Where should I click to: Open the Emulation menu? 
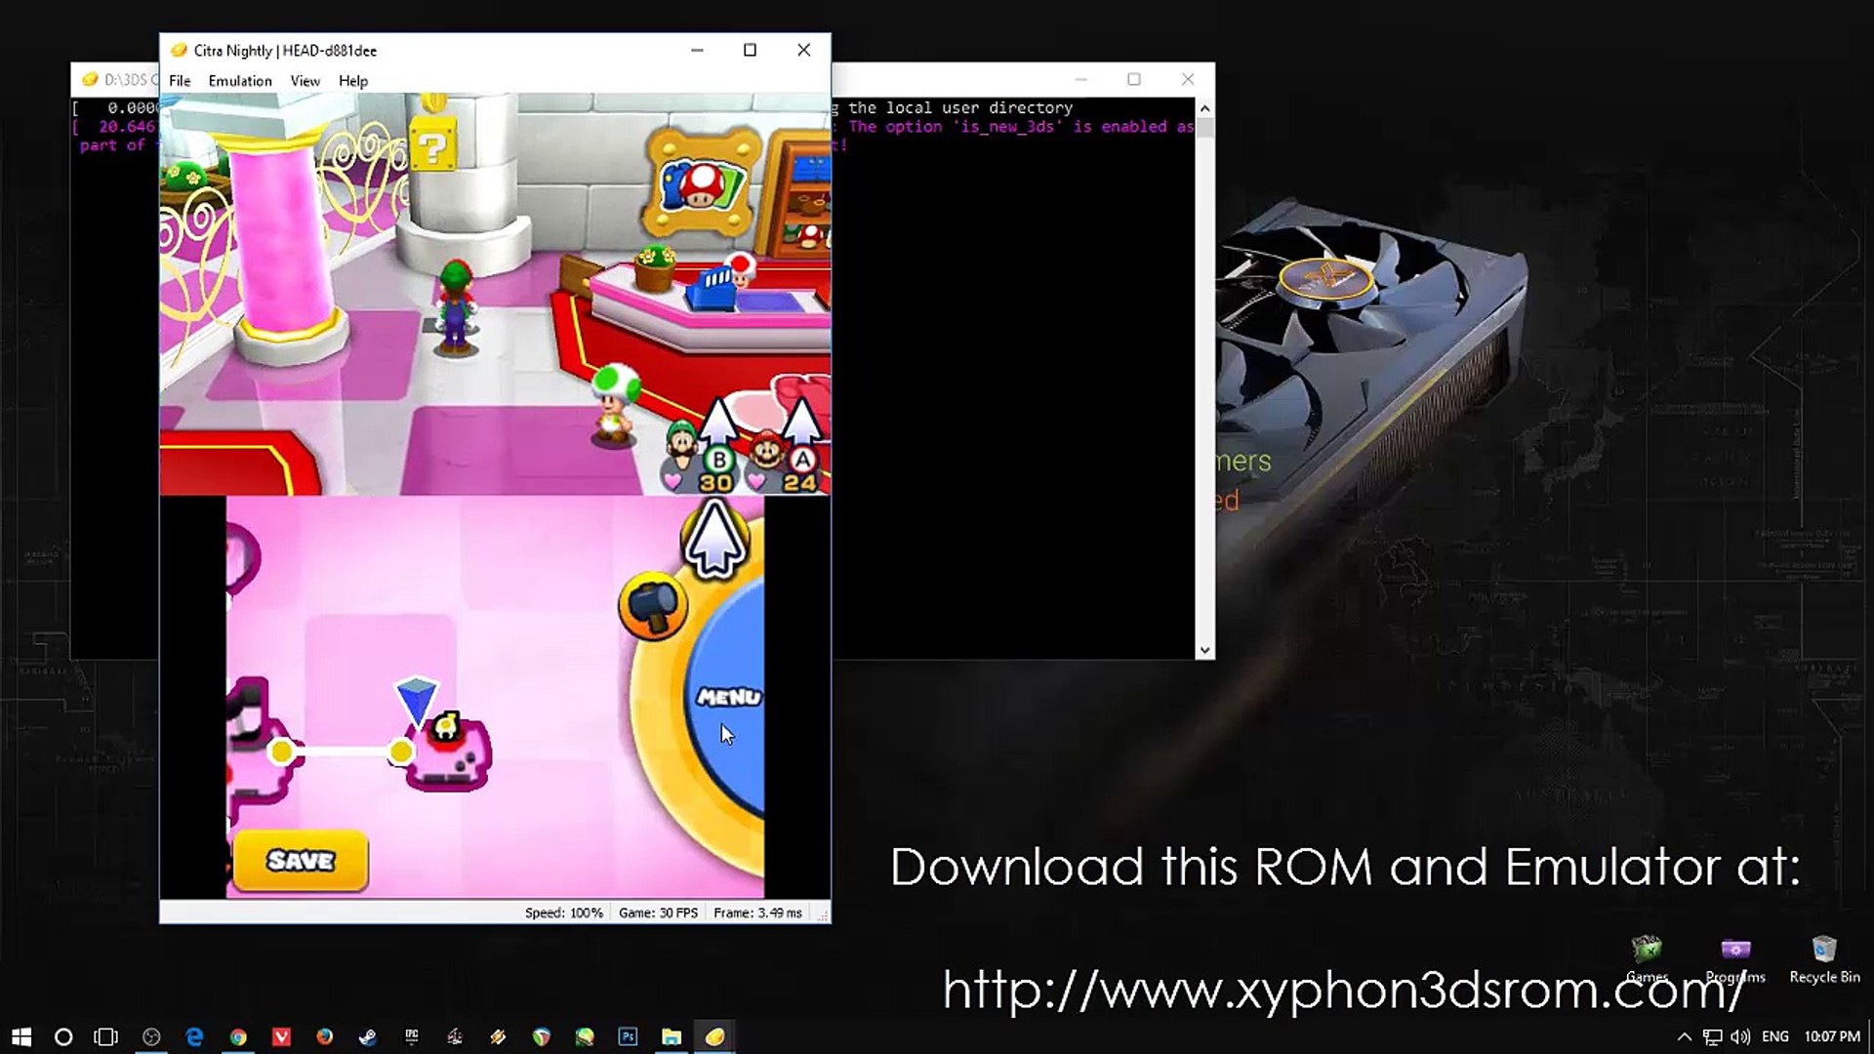pos(239,81)
